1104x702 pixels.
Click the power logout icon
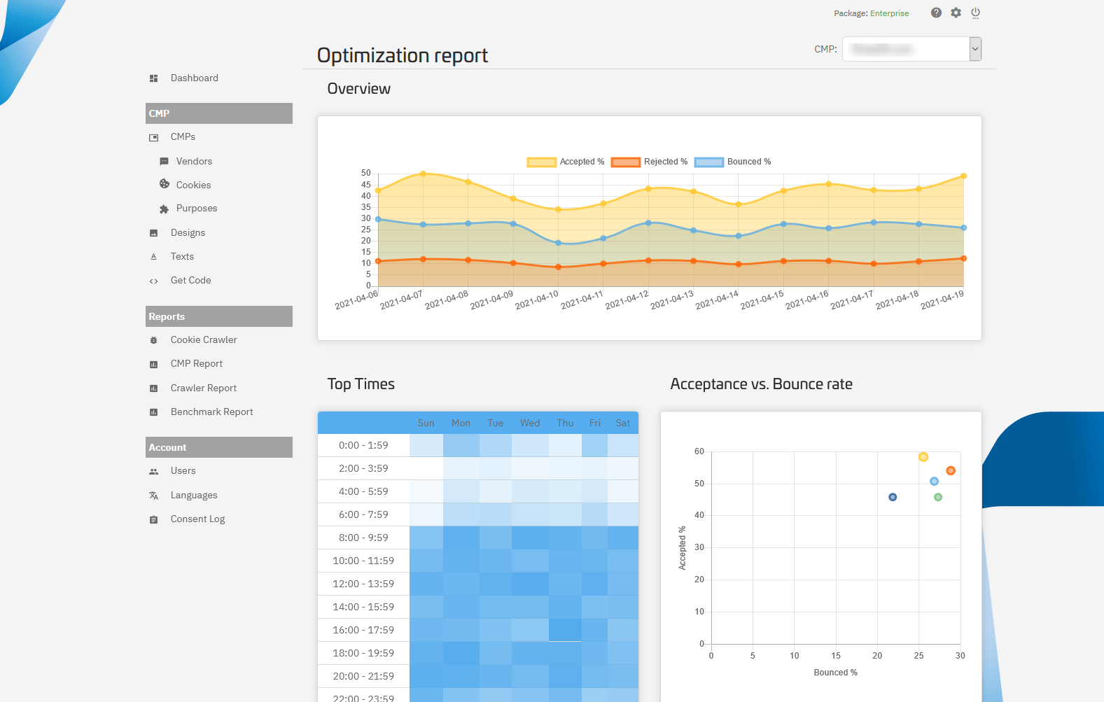pos(975,13)
